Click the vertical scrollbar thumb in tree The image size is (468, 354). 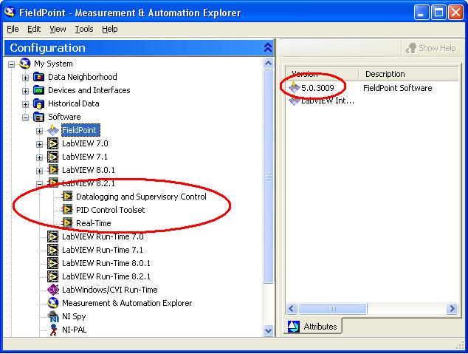pyautogui.click(x=268, y=176)
